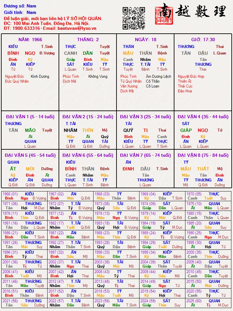Click 'Đức Quý Nhân' star label

pos(17,81)
